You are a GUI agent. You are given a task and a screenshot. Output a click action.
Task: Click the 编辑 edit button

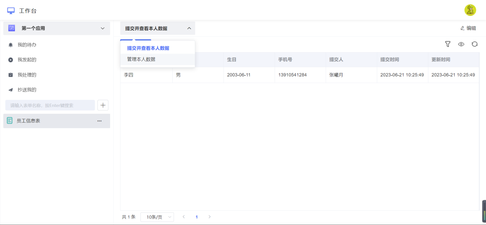[468, 28]
